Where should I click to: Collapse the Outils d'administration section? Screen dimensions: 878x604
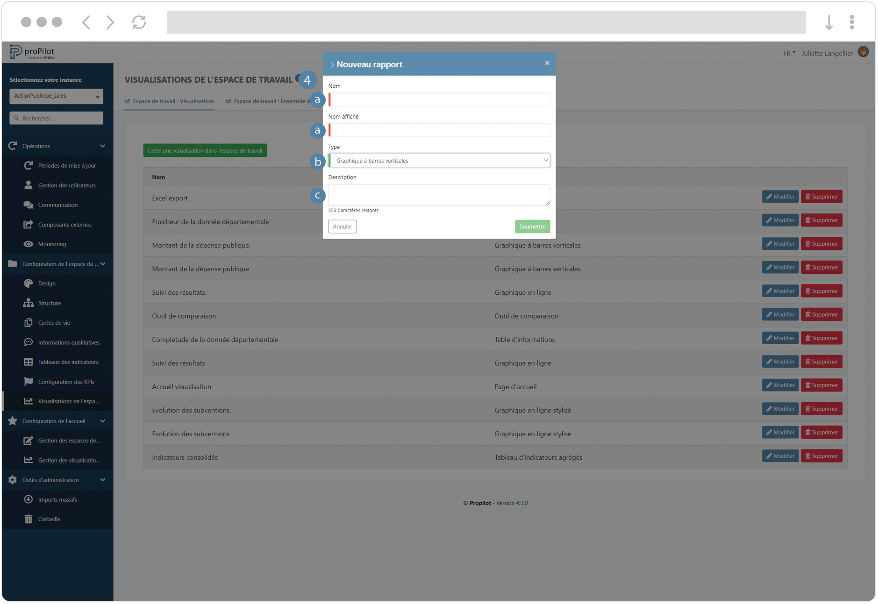click(102, 479)
